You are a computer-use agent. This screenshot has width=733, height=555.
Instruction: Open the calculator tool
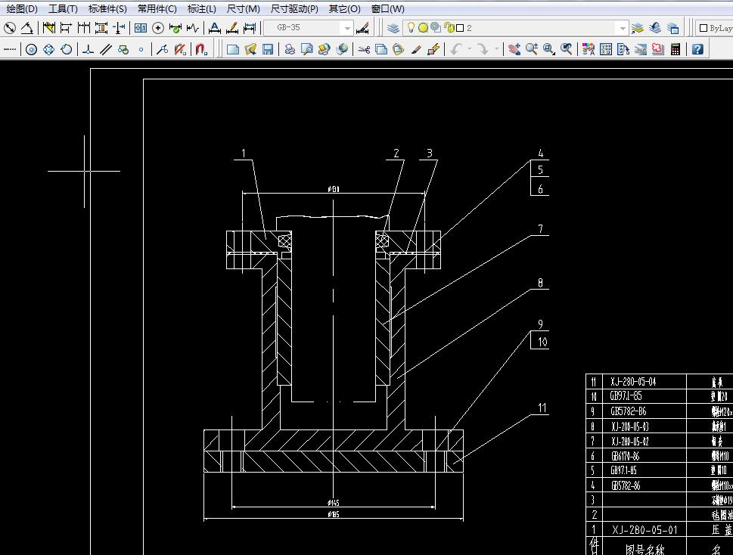coord(675,49)
